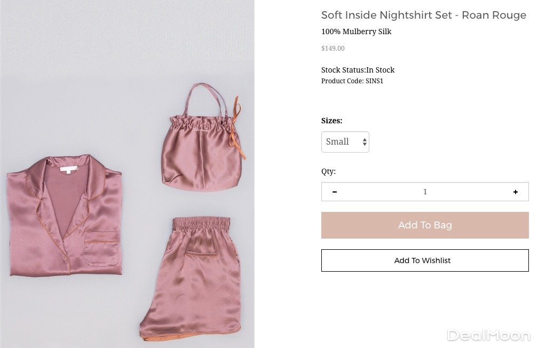Focus the quantity number field

click(x=425, y=192)
